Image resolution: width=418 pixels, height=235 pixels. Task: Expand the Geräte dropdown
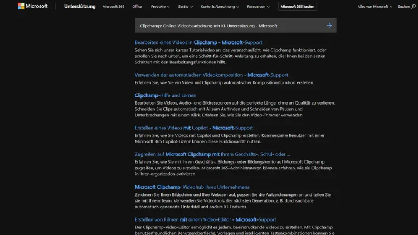tap(185, 6)
